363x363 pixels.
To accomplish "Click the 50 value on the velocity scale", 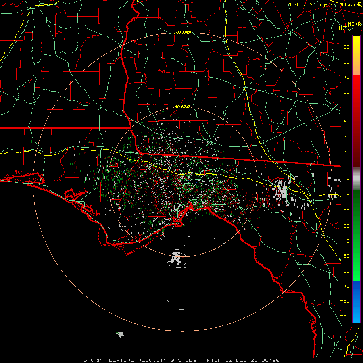I will tap(346, 107).
